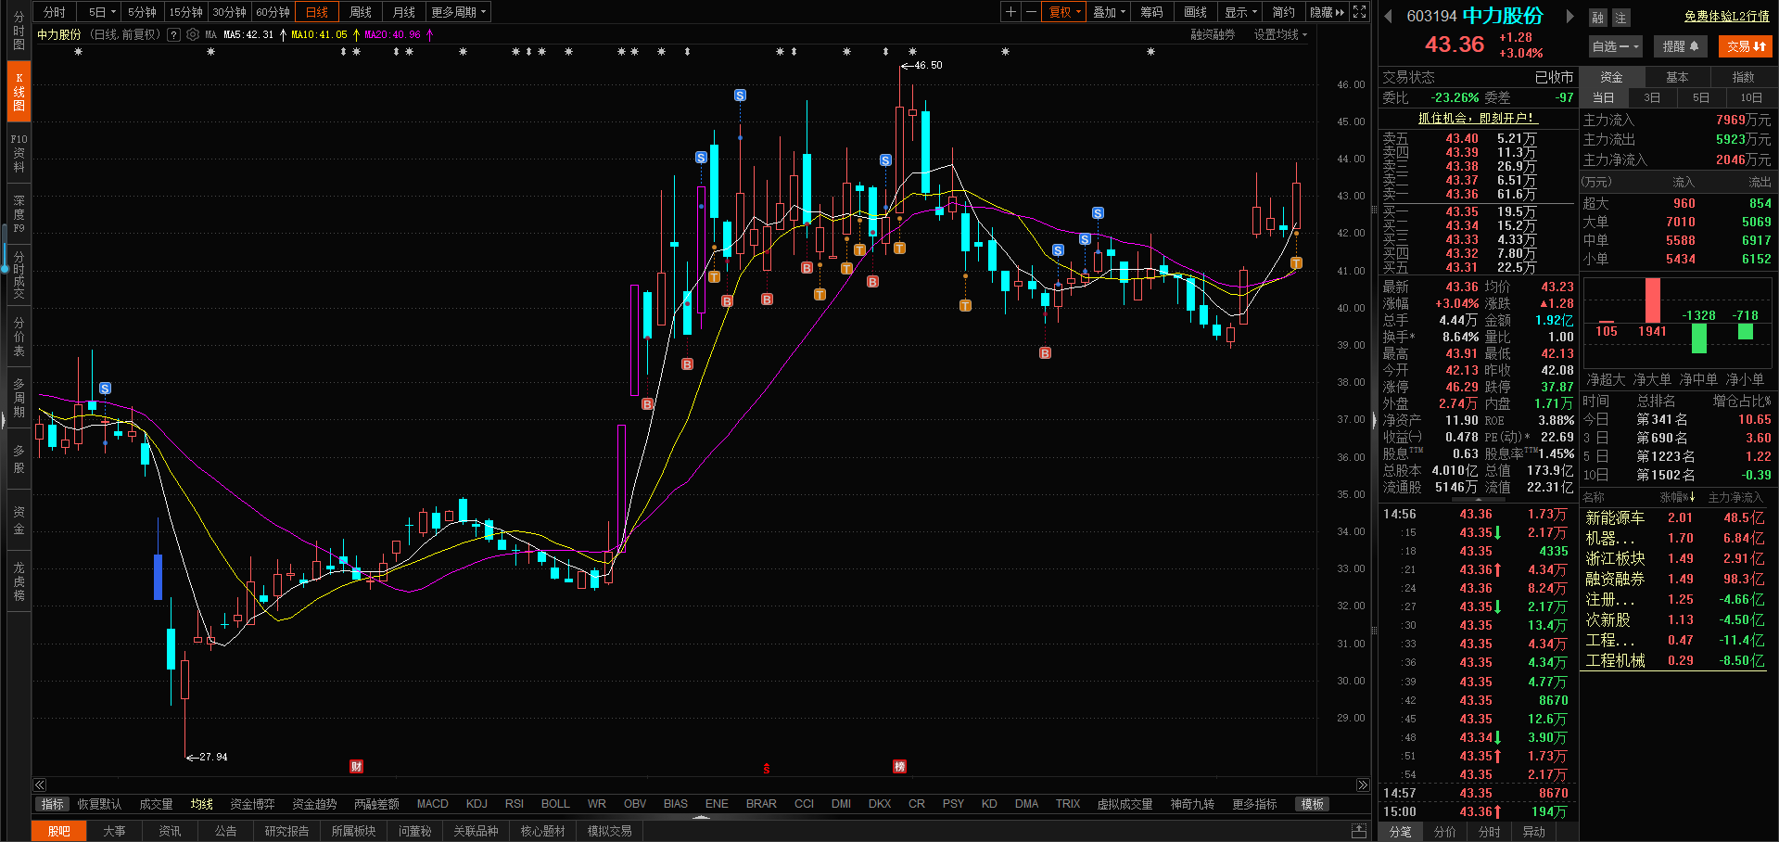Viewport: 1779px width, 842px height.
Task: Go to previous stock arrow beside 603194
Action: [x=1389, y=16]
